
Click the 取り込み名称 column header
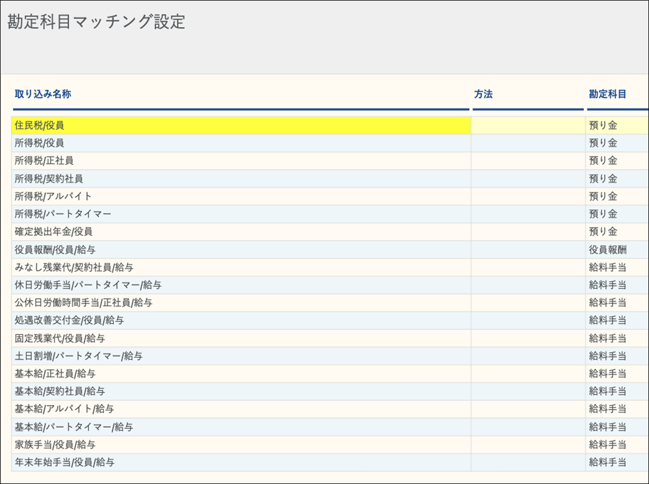43,94
